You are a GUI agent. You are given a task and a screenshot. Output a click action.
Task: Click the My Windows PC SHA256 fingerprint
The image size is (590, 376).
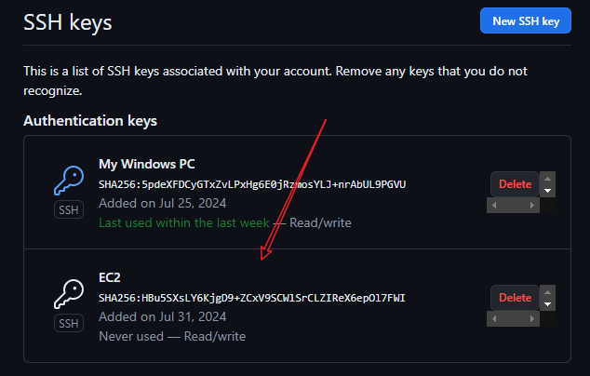252,184
